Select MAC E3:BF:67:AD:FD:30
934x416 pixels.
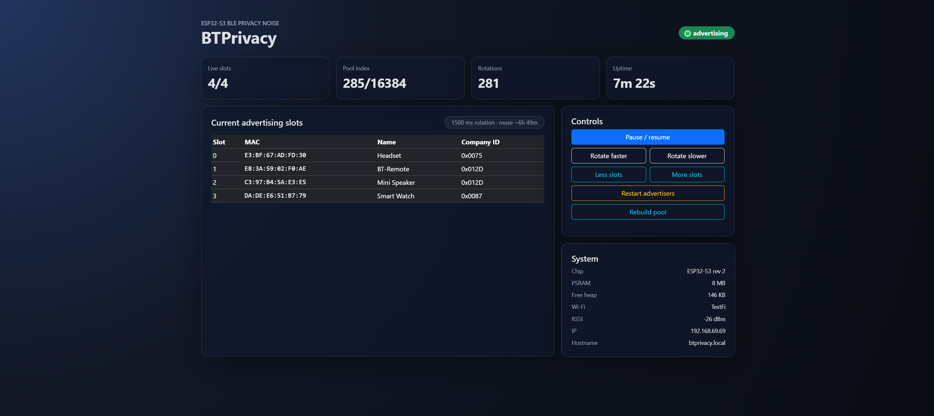pyautogui.click(x=275, y=155)
